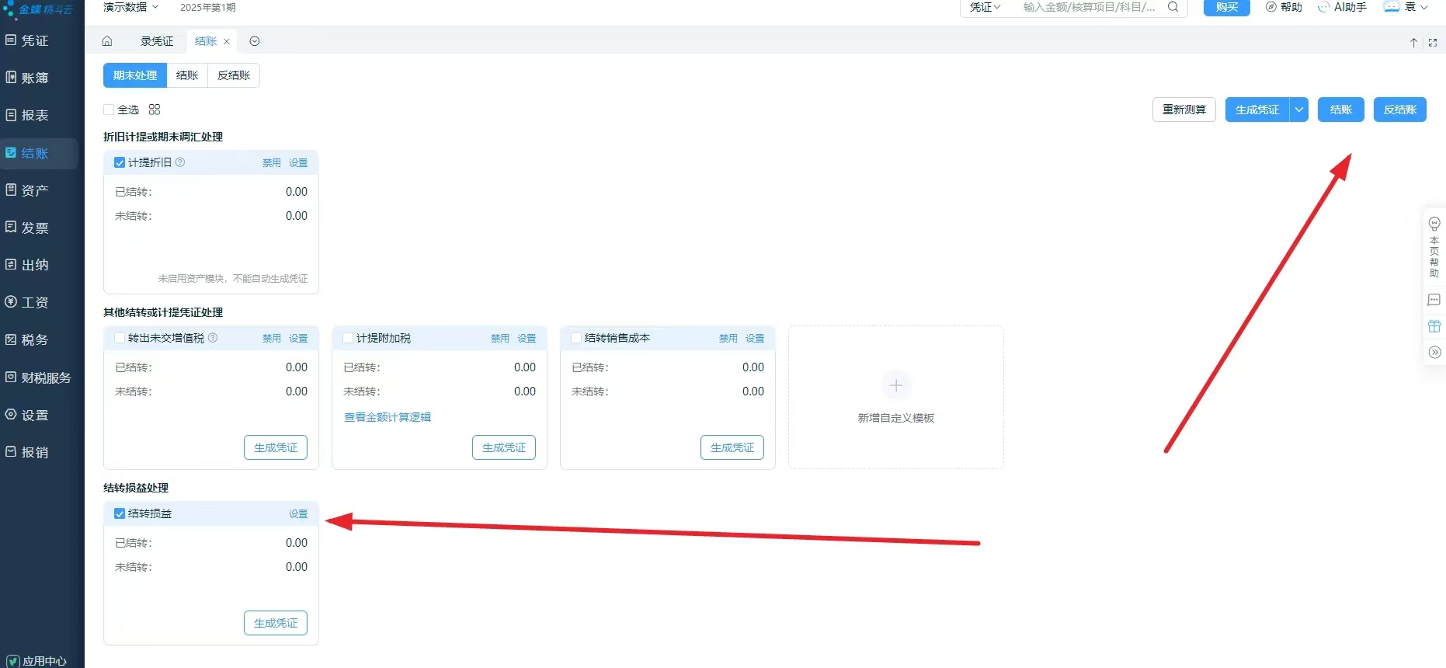1446x668 pixels.
Task: Open the AI助手 assistant
Action: tap(1342, 7)
